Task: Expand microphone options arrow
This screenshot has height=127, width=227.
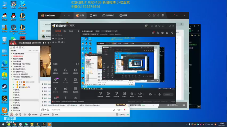Action: (135, 94)
